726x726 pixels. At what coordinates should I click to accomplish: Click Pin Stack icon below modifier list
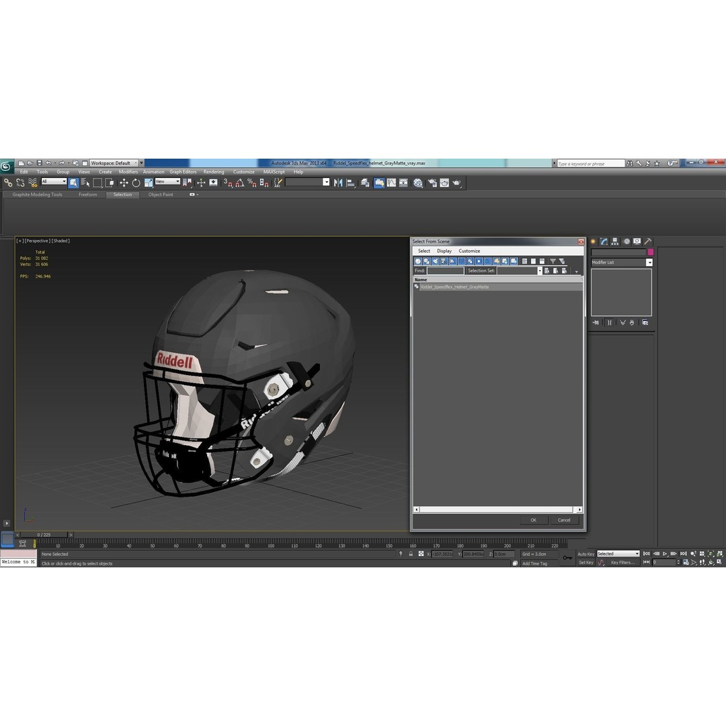[x=596, y=322]
